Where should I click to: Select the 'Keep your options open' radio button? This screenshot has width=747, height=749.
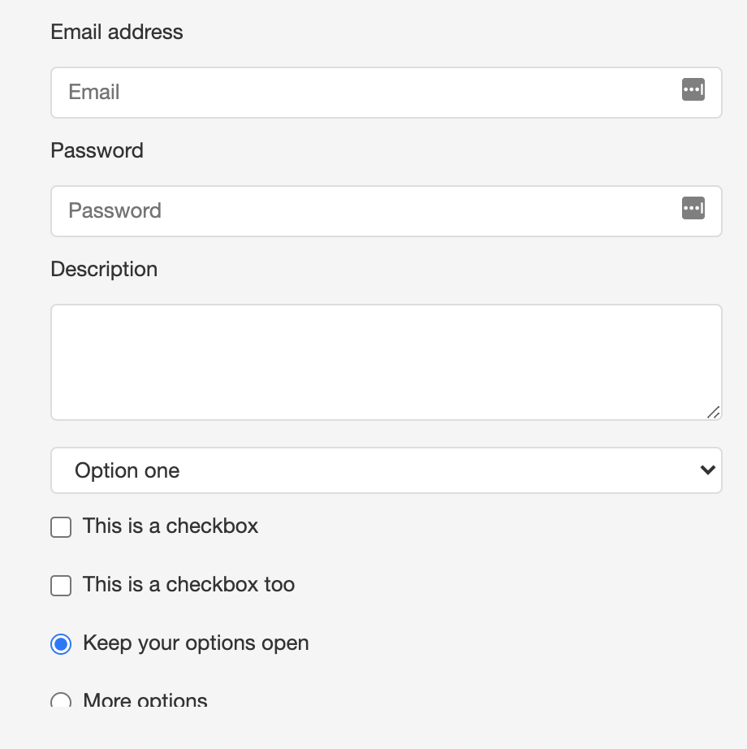[61, 644]
